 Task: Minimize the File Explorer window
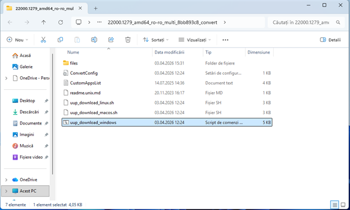pos(308,5)
